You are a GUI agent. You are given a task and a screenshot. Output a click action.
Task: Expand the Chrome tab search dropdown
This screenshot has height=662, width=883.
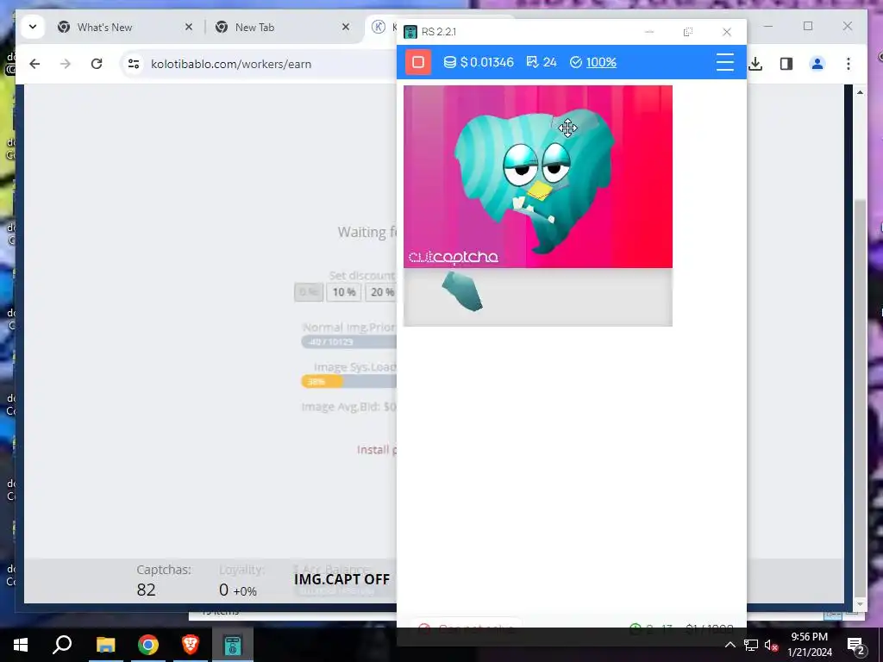[x=33, y=27]
